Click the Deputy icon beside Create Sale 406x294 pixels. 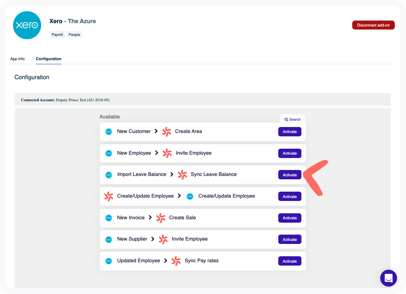pyautogui.click(x=161, y=218)
